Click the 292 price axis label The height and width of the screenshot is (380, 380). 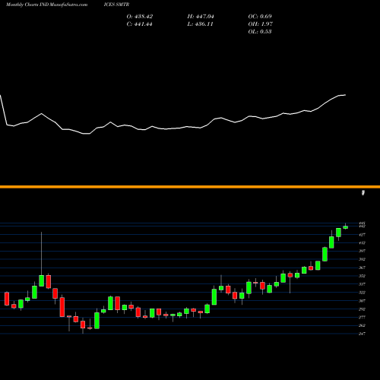click(x=363, y=309)
